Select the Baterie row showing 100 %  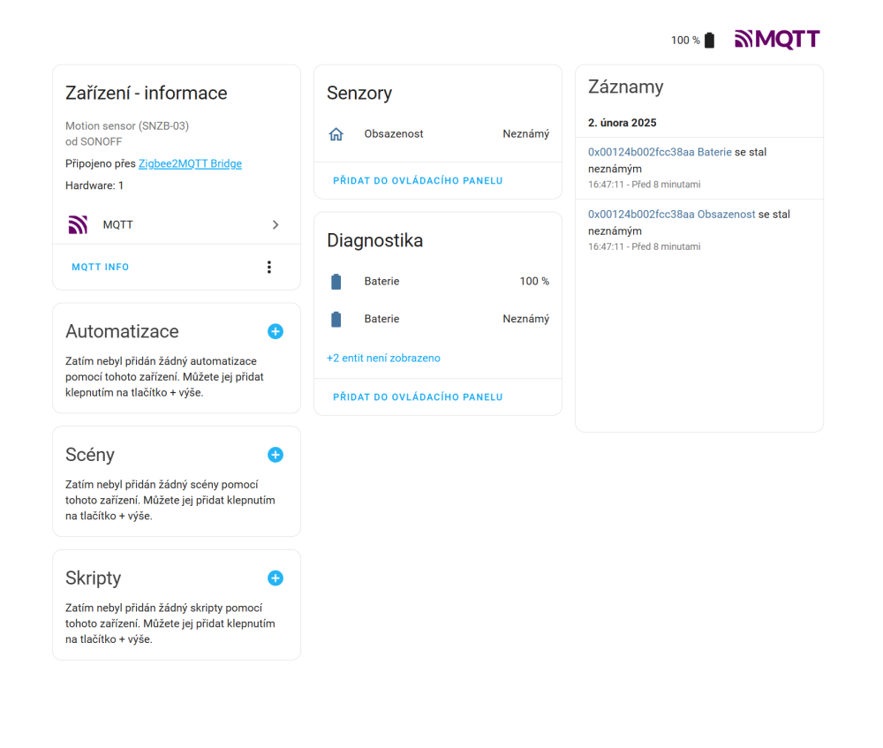point(438,282)
